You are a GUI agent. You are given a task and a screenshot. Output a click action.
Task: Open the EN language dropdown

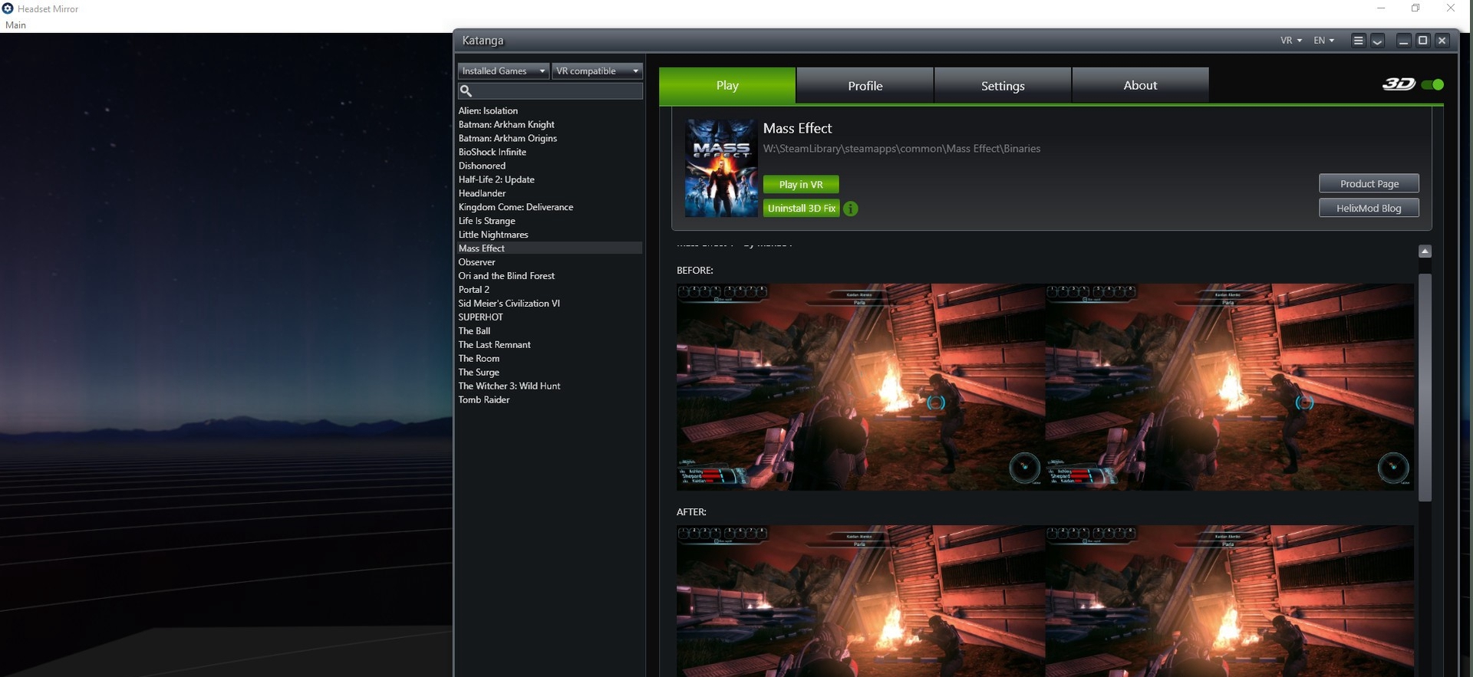(x=1324, y=41)
